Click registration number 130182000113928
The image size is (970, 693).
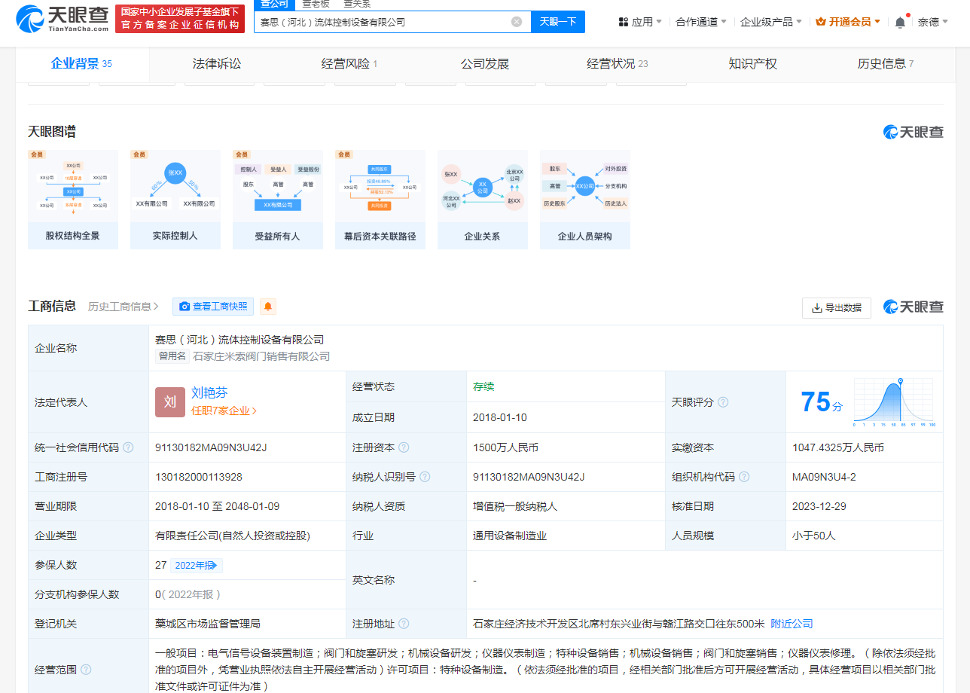(199, 477)
